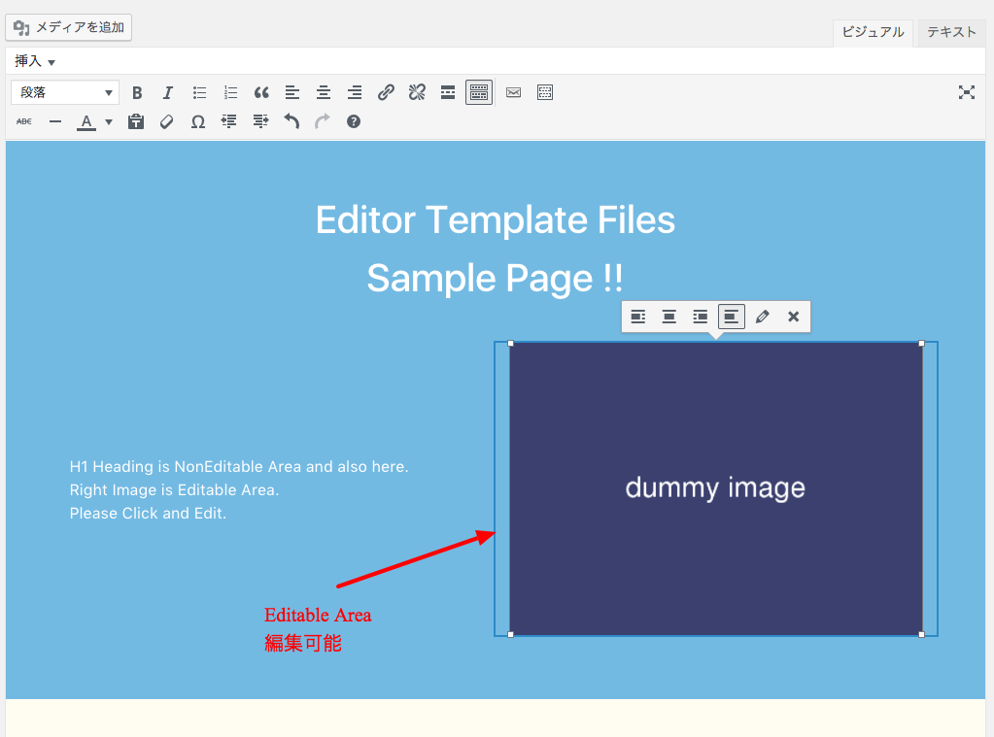Toggle distraction-free fullscreen mode
The height and width of the screenshot is (737, 994).
click(x=966, y=93)
